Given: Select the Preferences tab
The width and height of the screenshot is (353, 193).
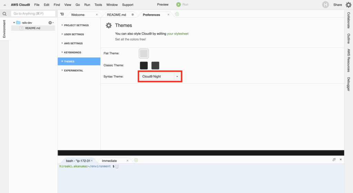Looking at the screenshot, I should click(x=151, y=14).
